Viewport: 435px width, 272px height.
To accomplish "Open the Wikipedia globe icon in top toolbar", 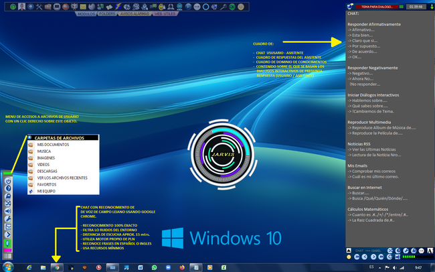I will (x=92, y=7).
